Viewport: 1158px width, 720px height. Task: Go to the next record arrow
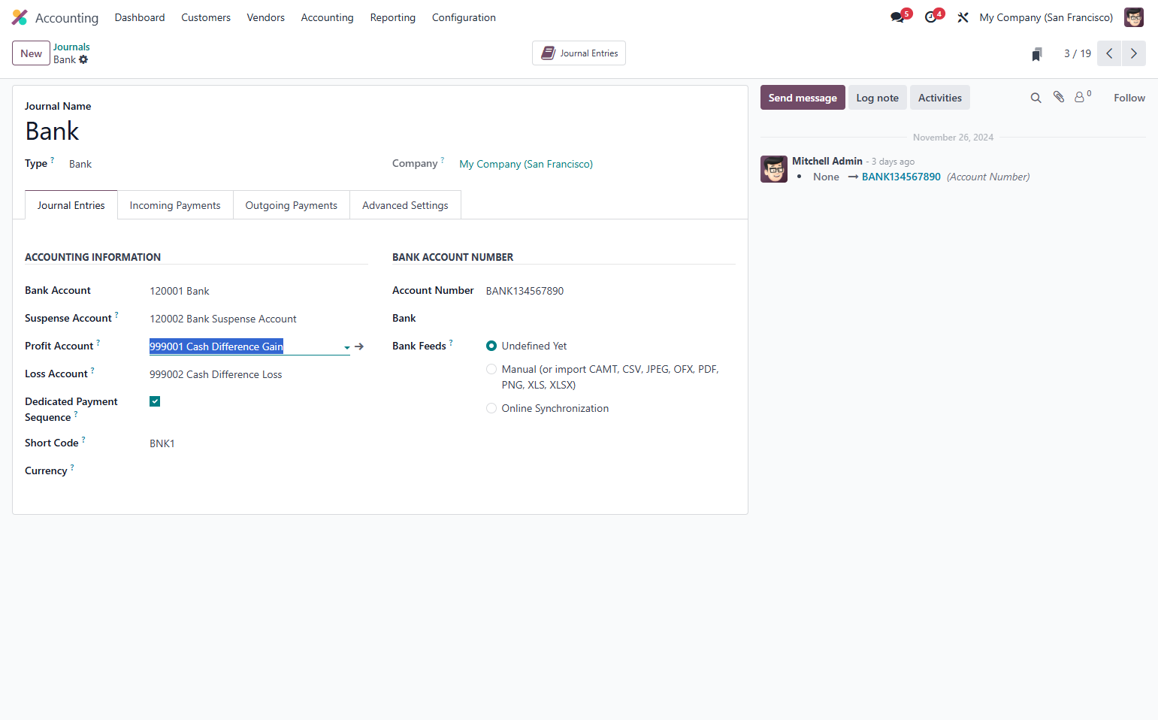pos(1134,53)
